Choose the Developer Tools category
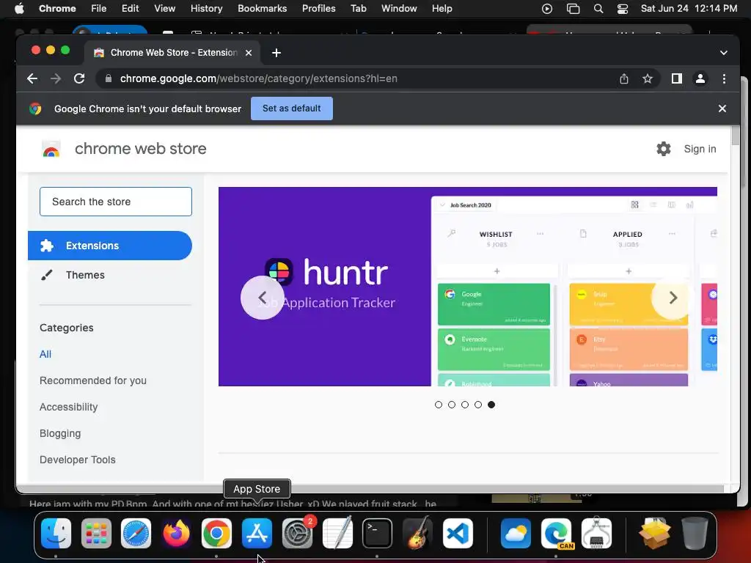Image resolution: width=751 pixels, height=563 pixels. 78,460
